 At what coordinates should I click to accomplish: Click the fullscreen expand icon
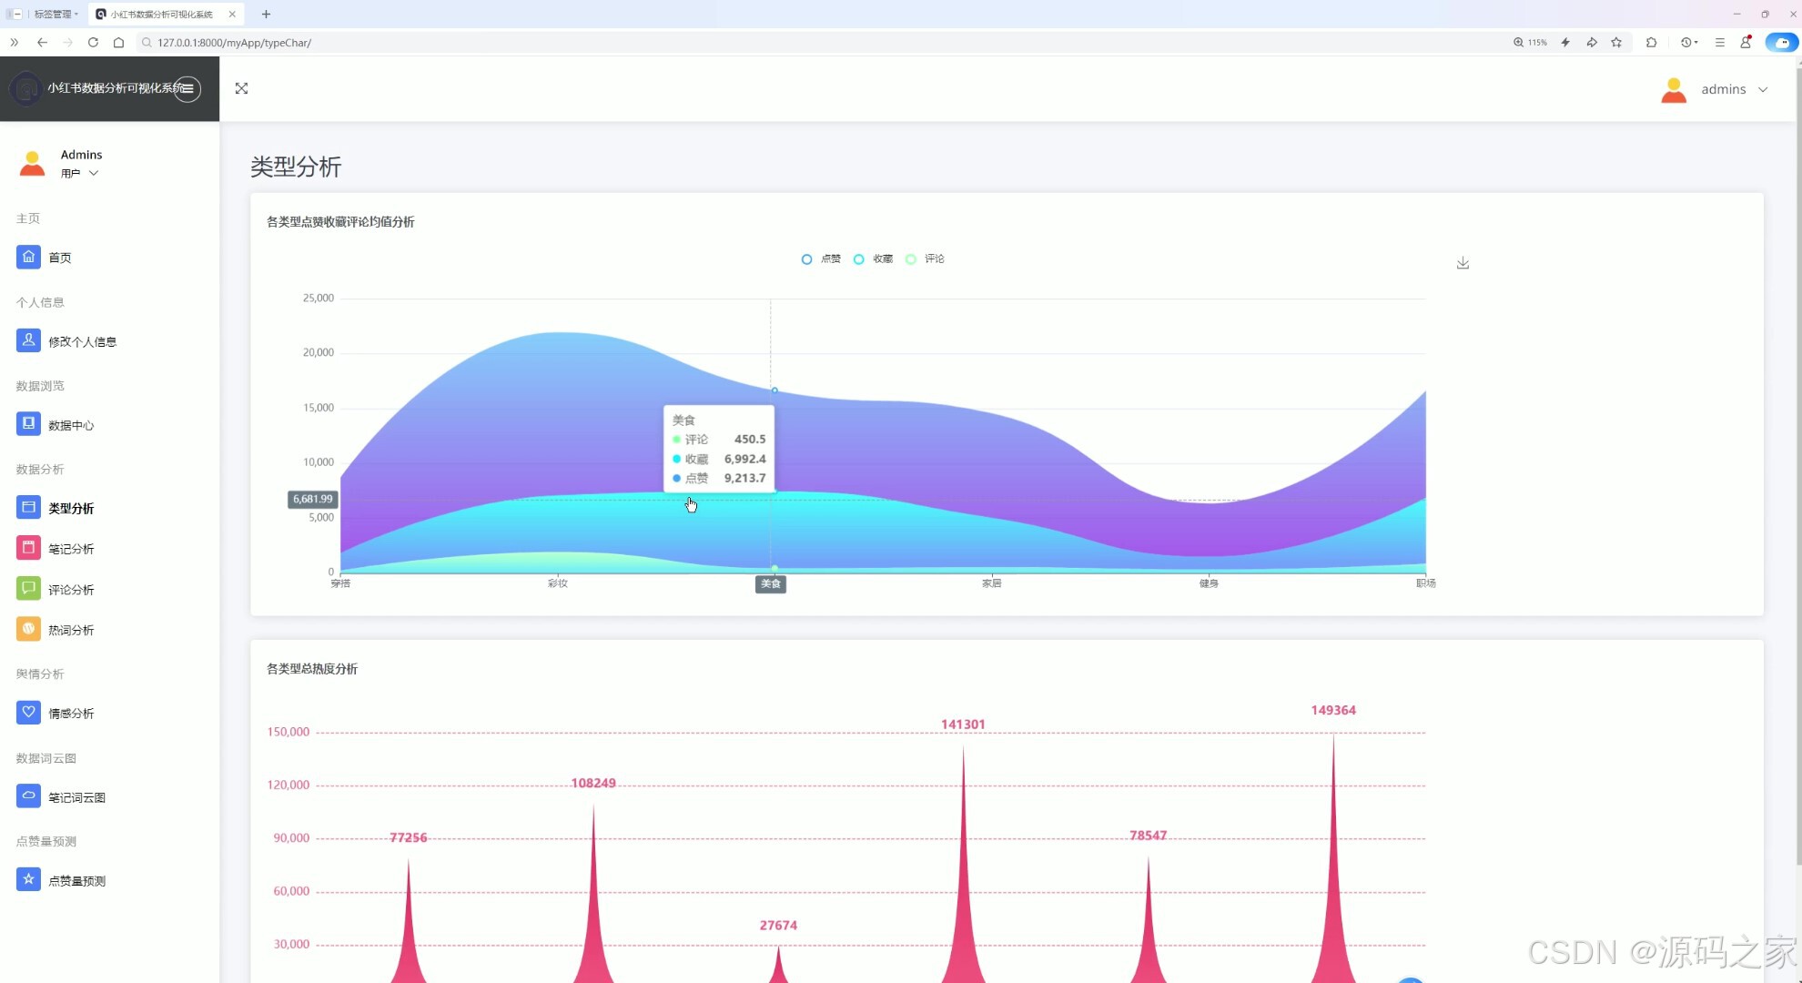[241, 88]
